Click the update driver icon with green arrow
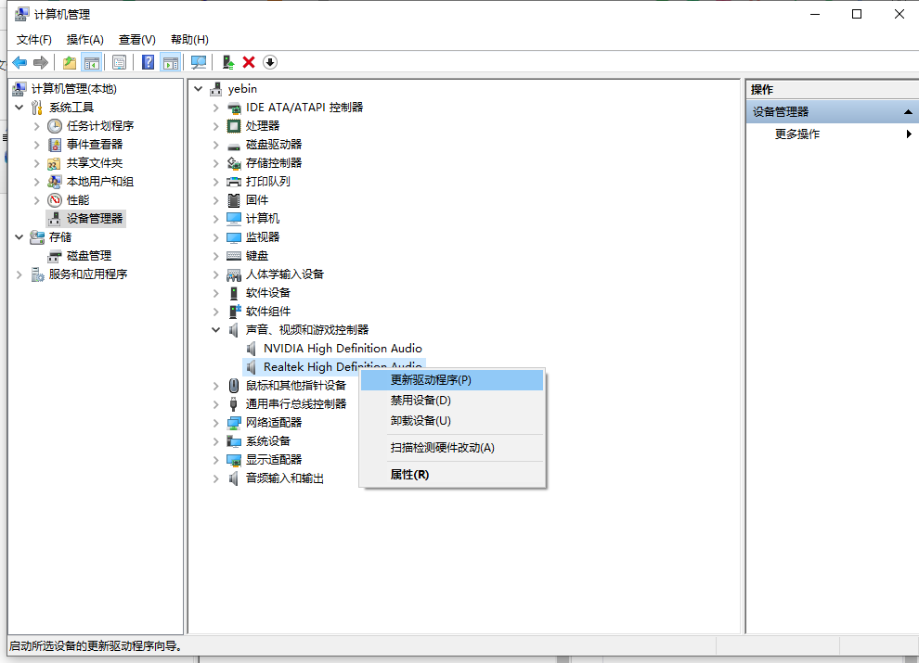Viewport: 919px width, 663px height. click(227, 62)
